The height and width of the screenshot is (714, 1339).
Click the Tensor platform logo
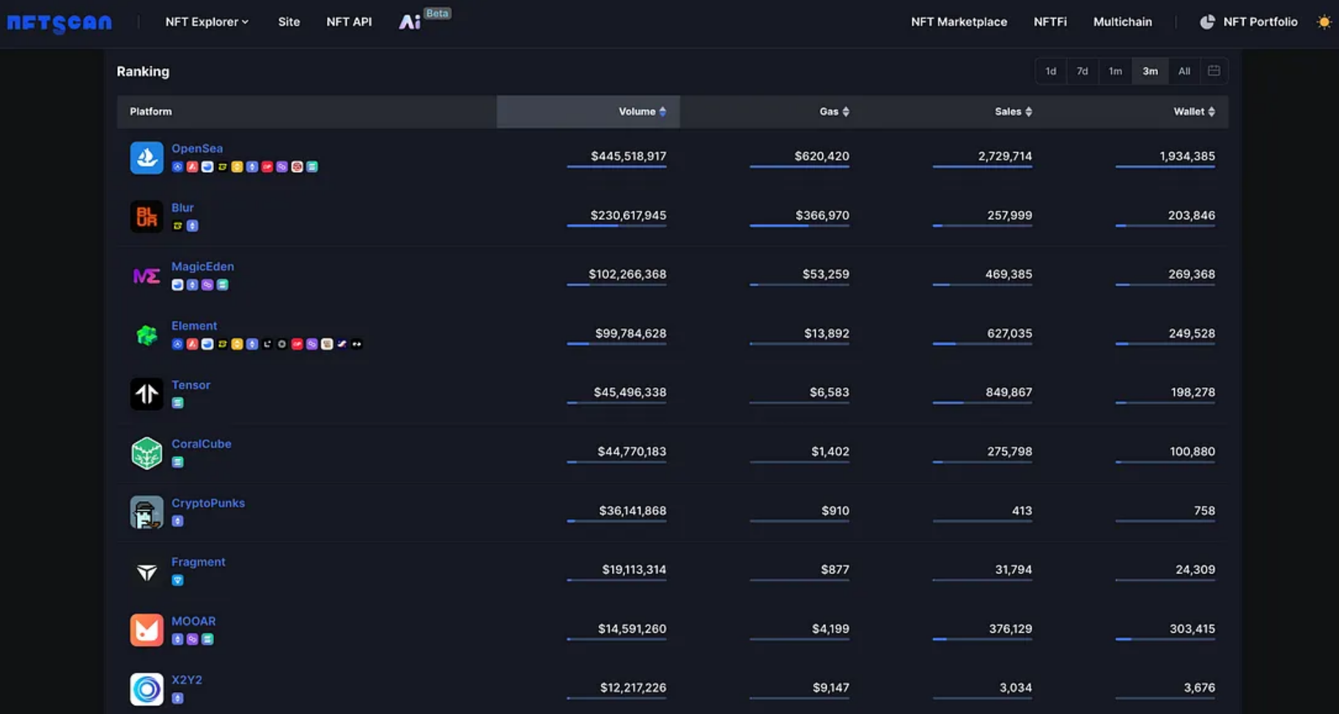pos(147,394)
